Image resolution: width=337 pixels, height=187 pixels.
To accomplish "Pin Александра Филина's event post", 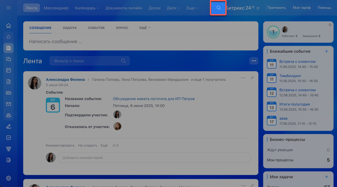I will (252, 78).
